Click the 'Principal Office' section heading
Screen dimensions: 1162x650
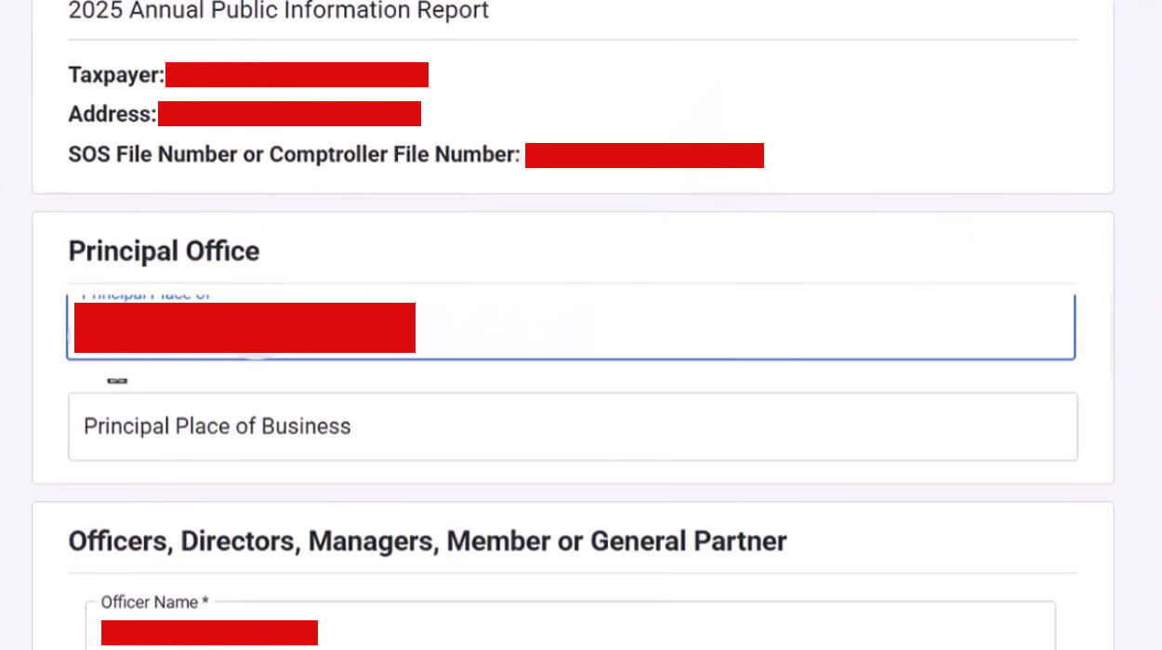164,251
